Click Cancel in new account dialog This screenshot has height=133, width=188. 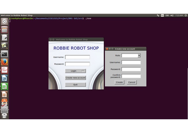(x=132, y=82)
